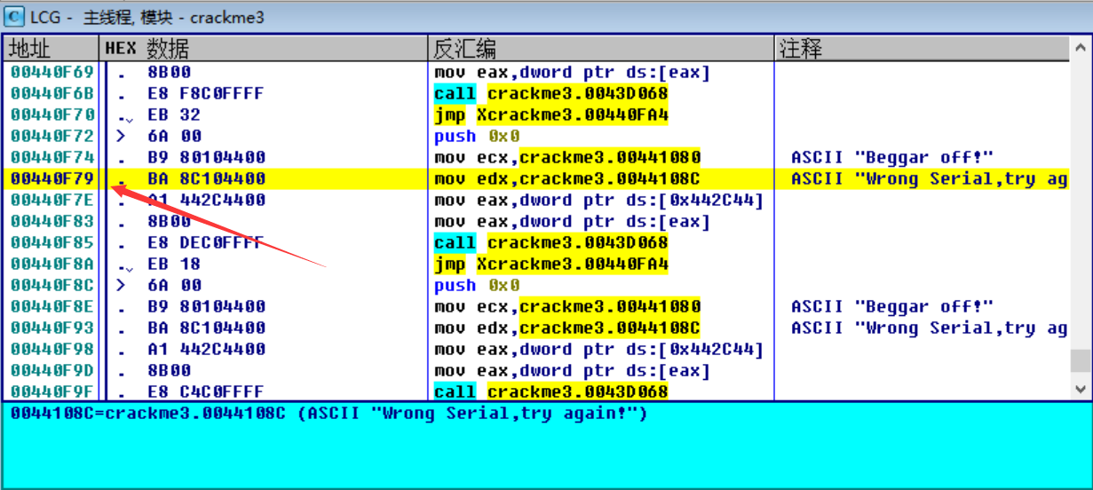Click info pane text 0044108C=crackme3.0044108C
Image resolution: width=1093 pixels, height=490 pixels.
click(x=328, y=414)
